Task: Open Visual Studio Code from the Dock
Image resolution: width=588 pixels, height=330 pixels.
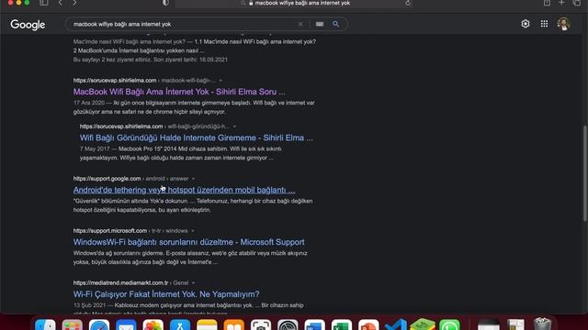Action: coord(396,324)
